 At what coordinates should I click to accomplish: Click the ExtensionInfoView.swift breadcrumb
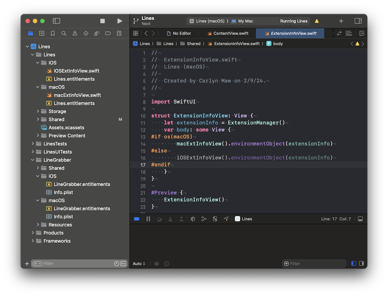[234, 44]
